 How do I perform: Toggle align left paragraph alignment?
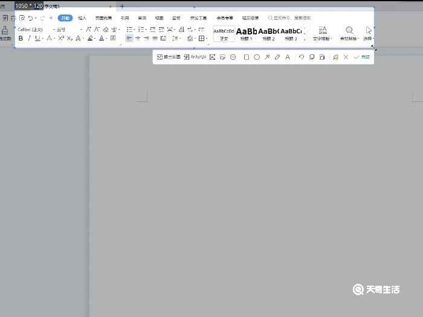click(129, 38)
